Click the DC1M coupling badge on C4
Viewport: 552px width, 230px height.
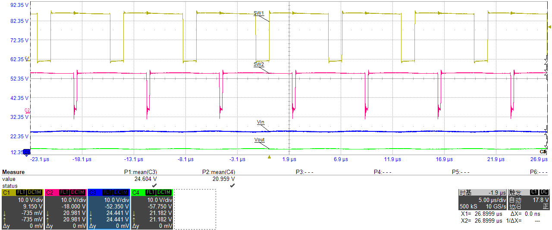point(163,192)
